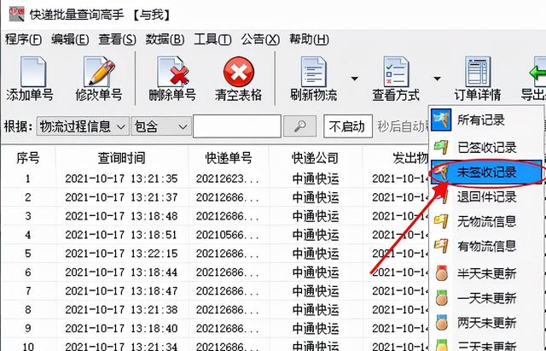The height and width of the screenshot is (351, 546).
Task: Click the 删除单号 icon
Action: (x=172, y=72)
